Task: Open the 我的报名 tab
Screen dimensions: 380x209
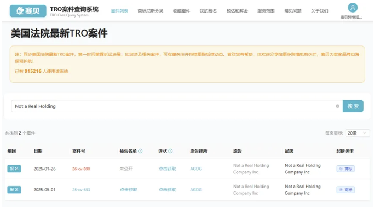Action: point(208,11)
